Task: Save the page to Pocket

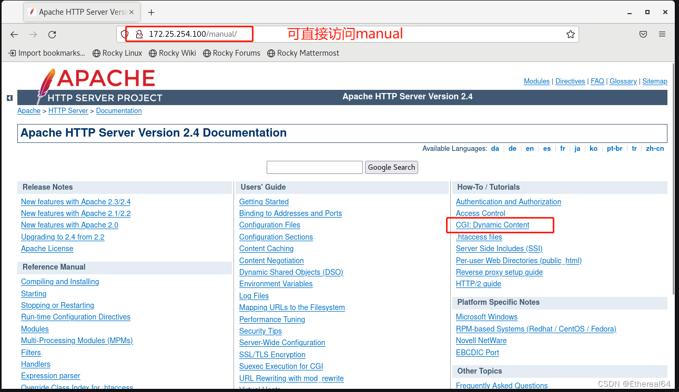Action: coord(643,34)
